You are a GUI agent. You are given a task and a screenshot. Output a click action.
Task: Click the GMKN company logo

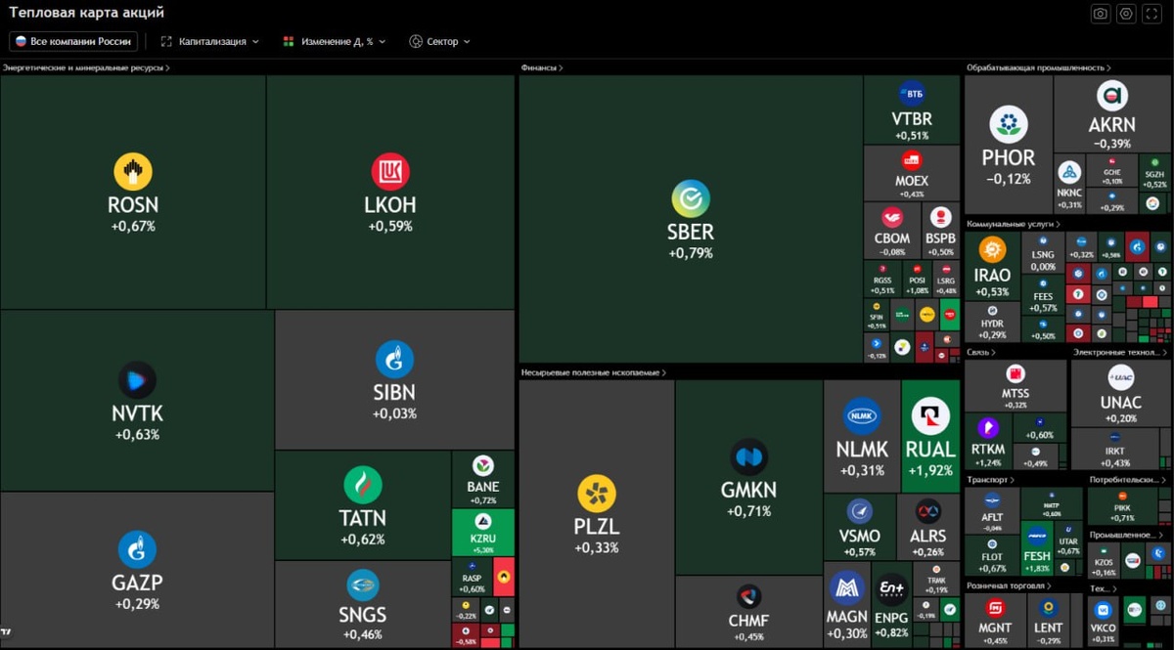click(748, 457)
